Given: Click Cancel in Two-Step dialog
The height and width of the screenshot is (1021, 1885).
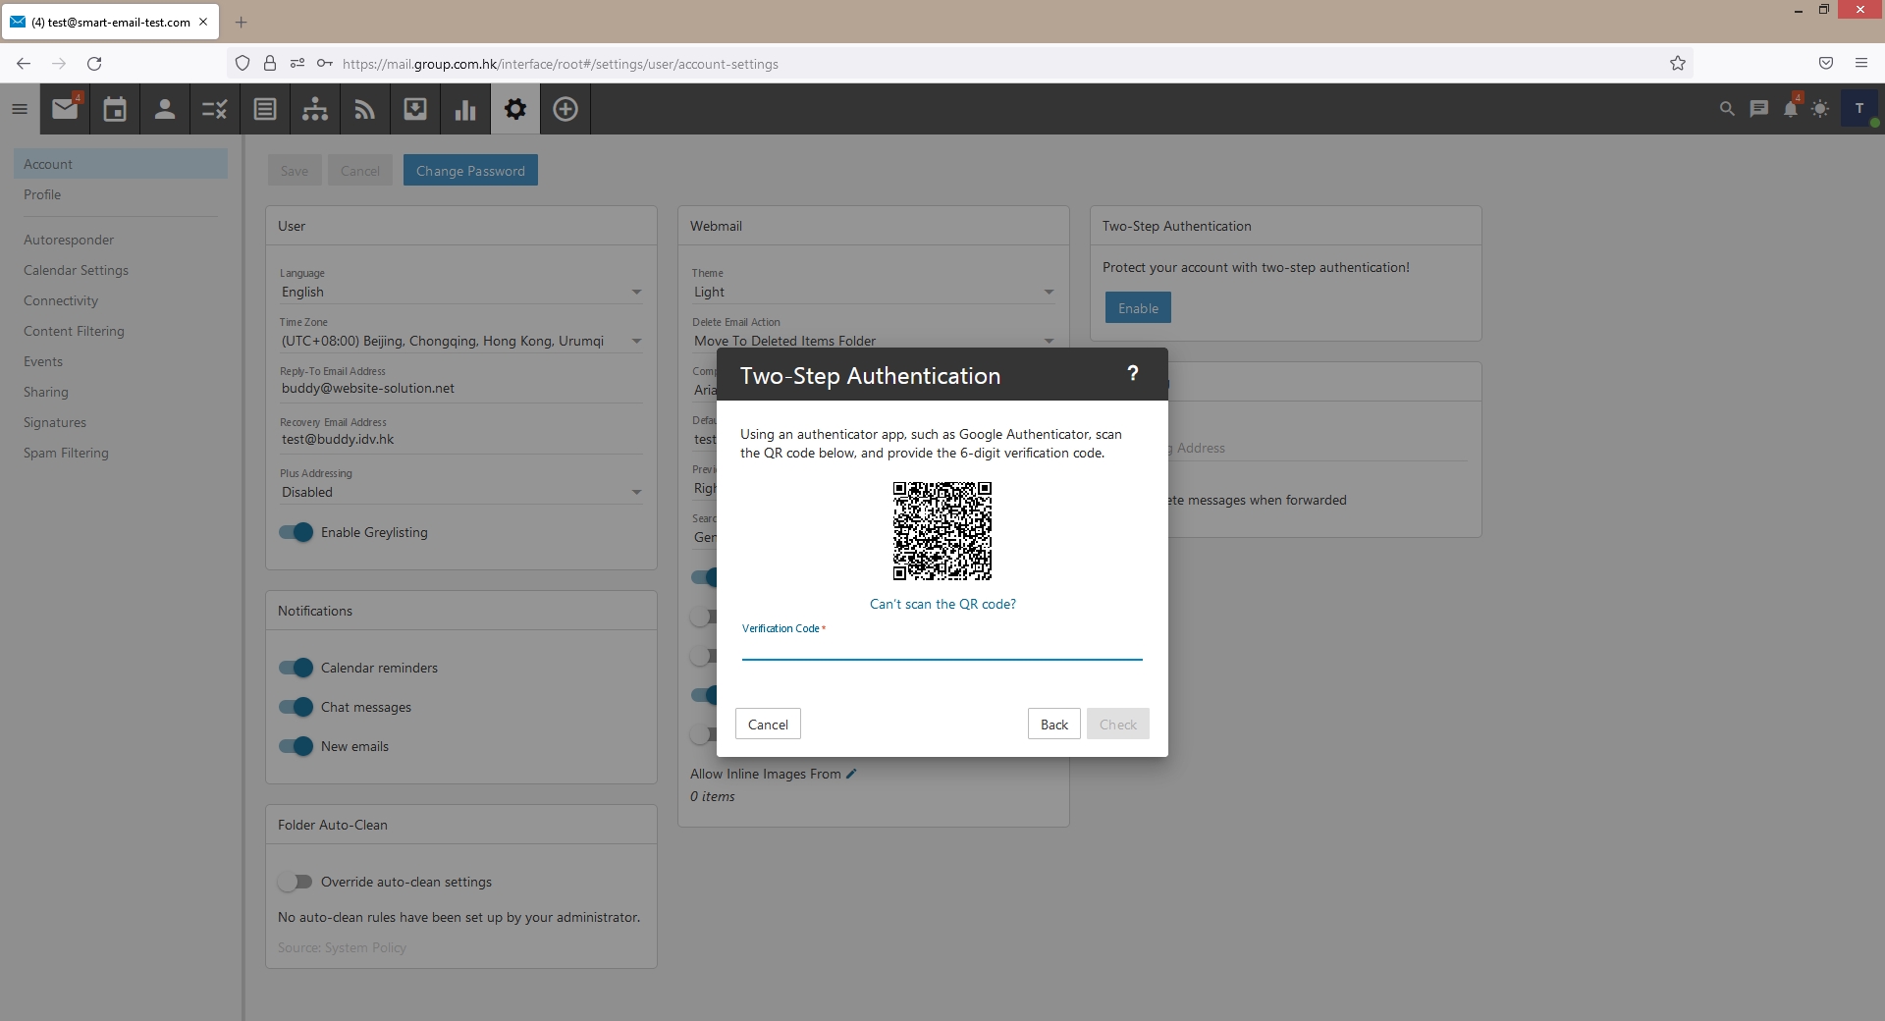Looking at the screenshot, I should pyautogui.click(x=768, y=724).
